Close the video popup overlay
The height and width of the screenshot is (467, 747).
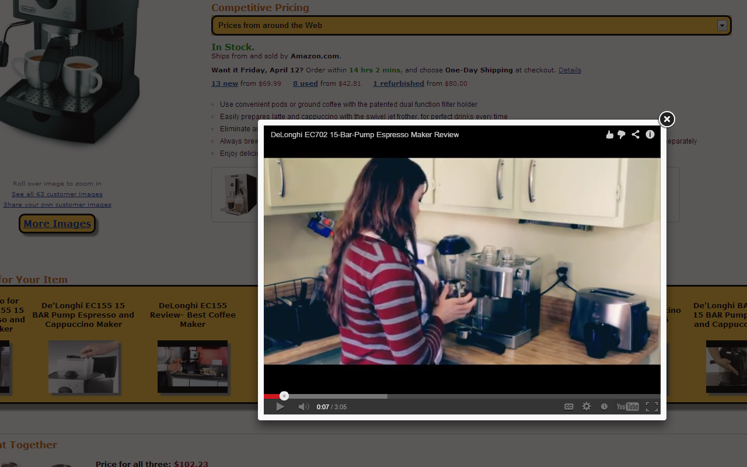click(666, 119)
